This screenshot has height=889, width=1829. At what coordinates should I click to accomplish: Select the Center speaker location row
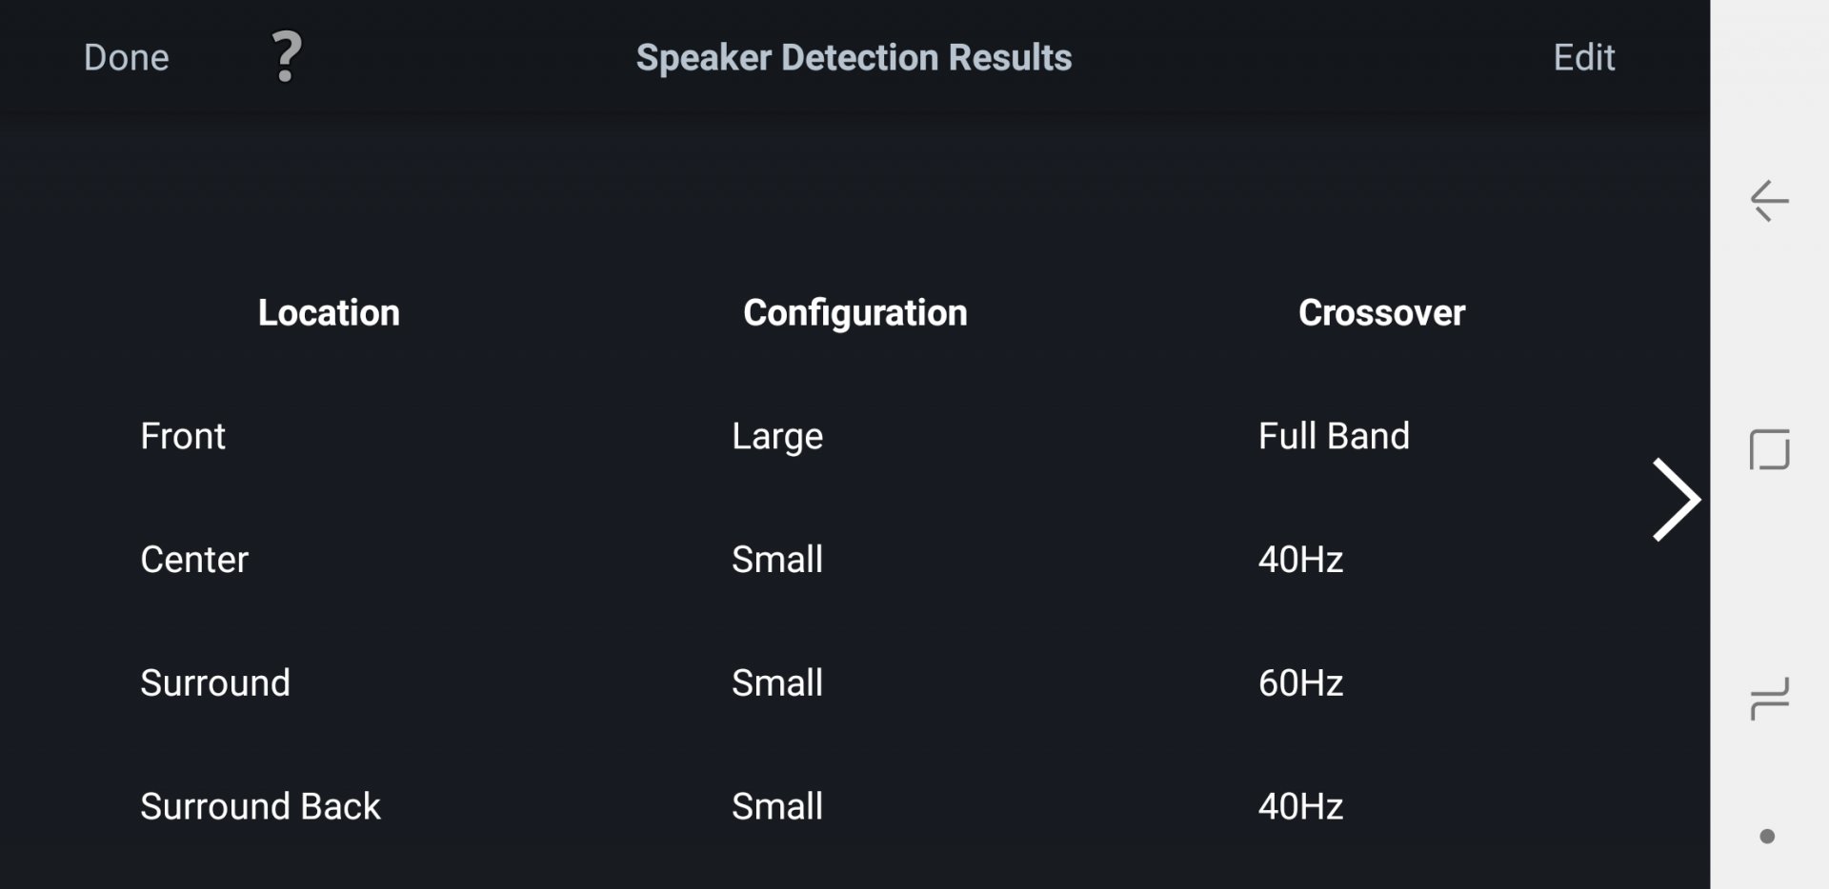click(194, 560)
